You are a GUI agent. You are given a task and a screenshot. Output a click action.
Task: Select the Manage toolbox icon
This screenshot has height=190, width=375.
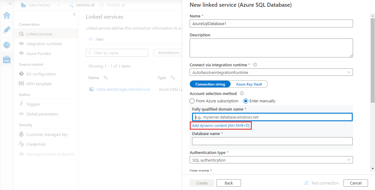point(7,59)
